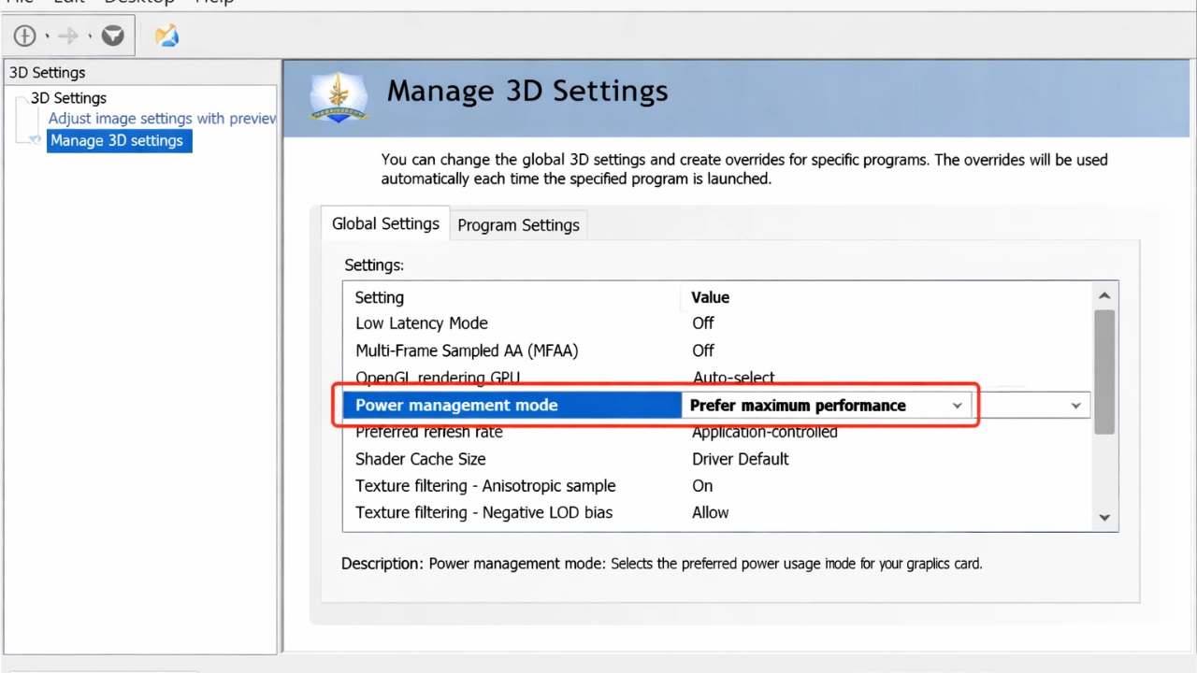Open the Desktop menu
This screenshot has height=673, width=1197.
tap(139, 3)
